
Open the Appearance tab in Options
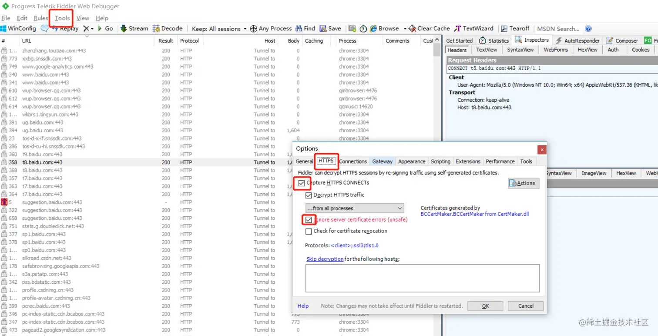point(412,161)
